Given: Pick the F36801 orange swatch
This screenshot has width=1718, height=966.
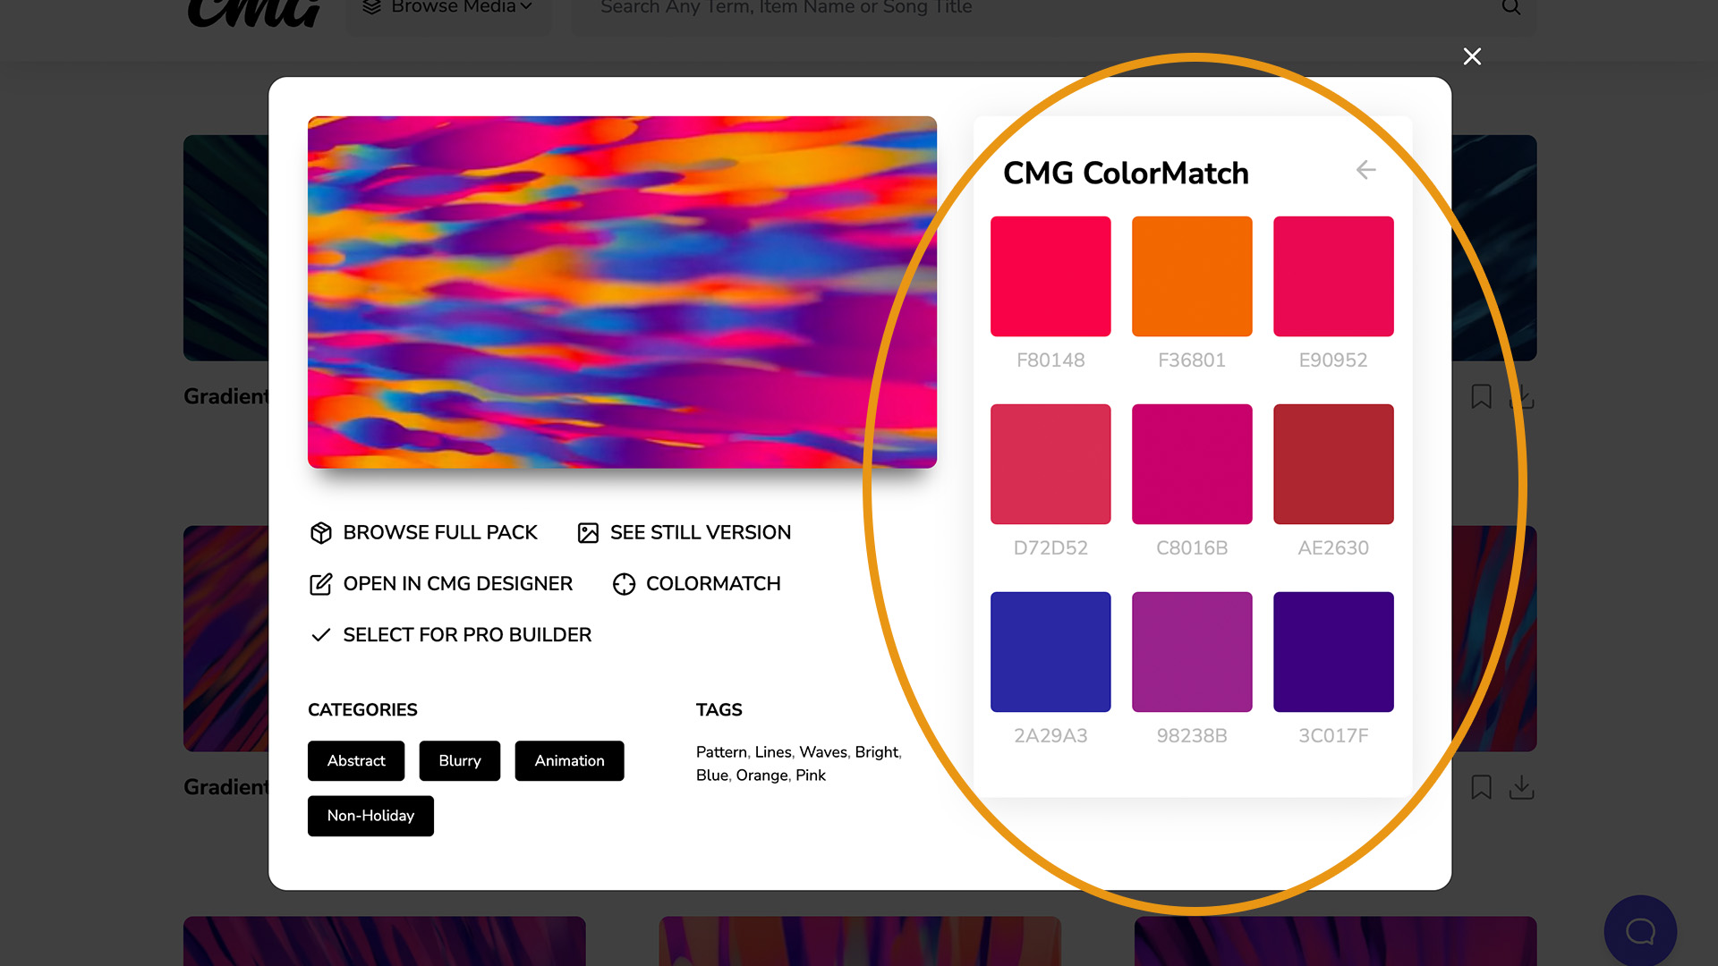Looking at the screenshot, I should point(1192,276).
